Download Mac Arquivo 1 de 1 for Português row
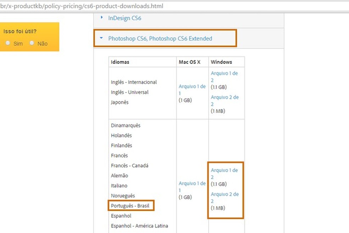Screen dimensions: 349x233 click(192, 187)
